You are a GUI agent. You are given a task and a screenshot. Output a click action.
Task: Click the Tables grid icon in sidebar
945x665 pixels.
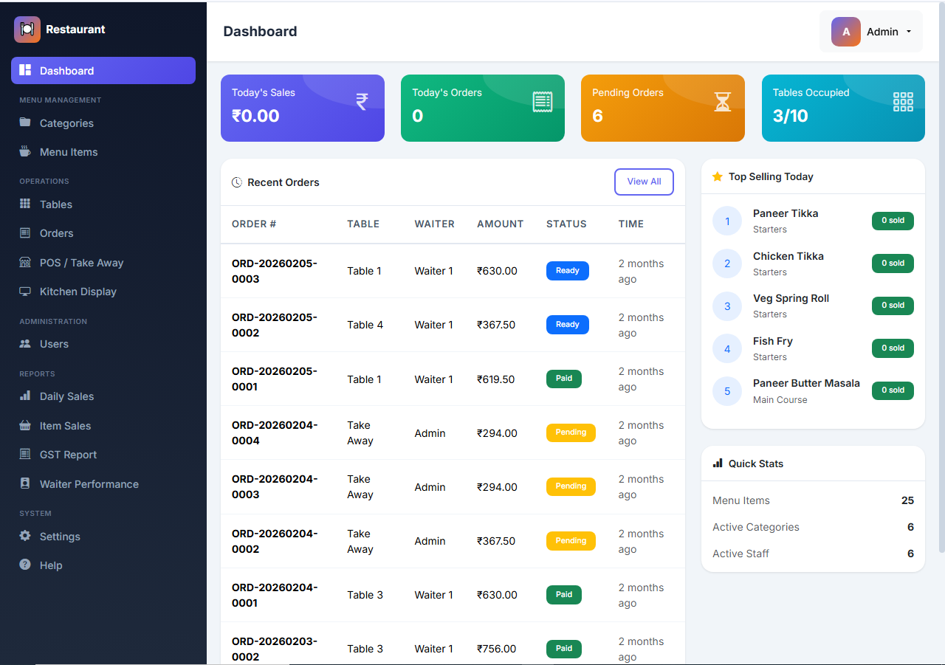25,204
